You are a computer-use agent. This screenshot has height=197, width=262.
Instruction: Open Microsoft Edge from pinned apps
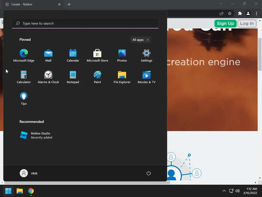click(x=24, y=56)
